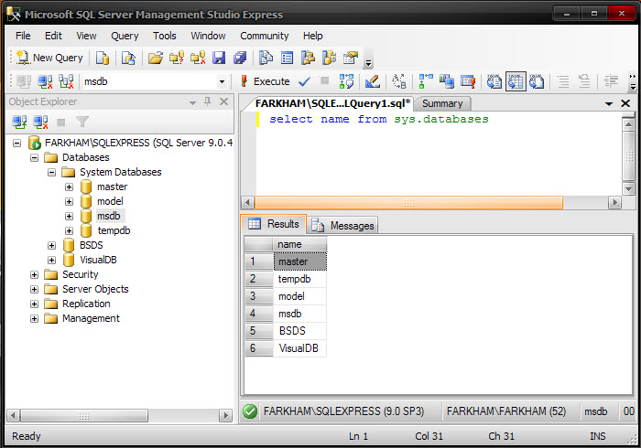
Task: Expand the Security folder
Action: (35, 275)
